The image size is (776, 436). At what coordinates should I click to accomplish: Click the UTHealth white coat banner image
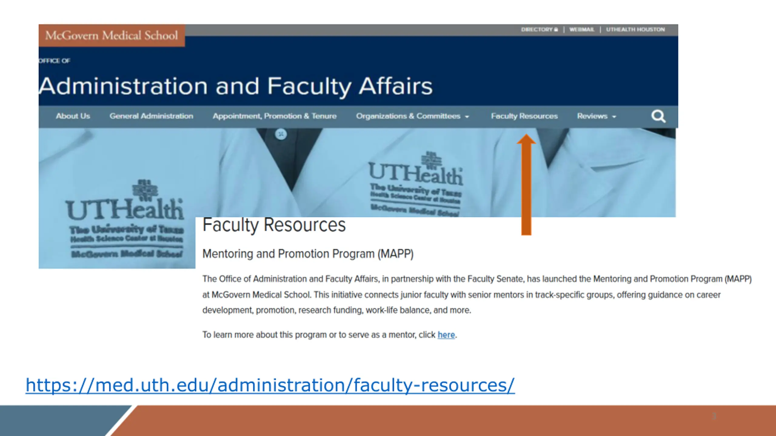357,173
